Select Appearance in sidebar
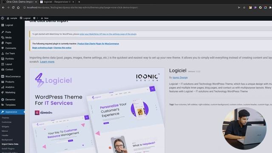Screen dimensions: 272x153 tap(12, 112)
